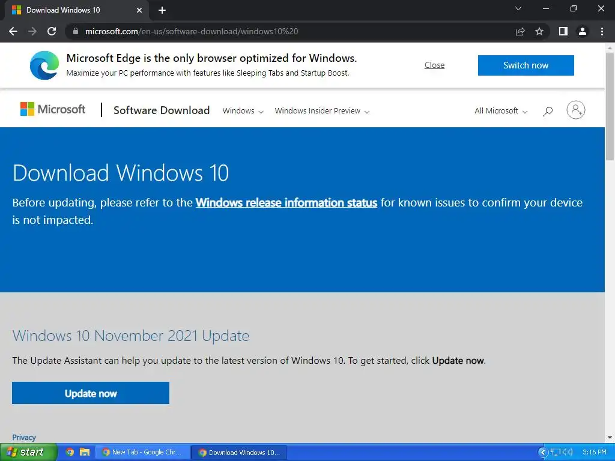Click the scrollbar up arrow

tap(610, 47)
